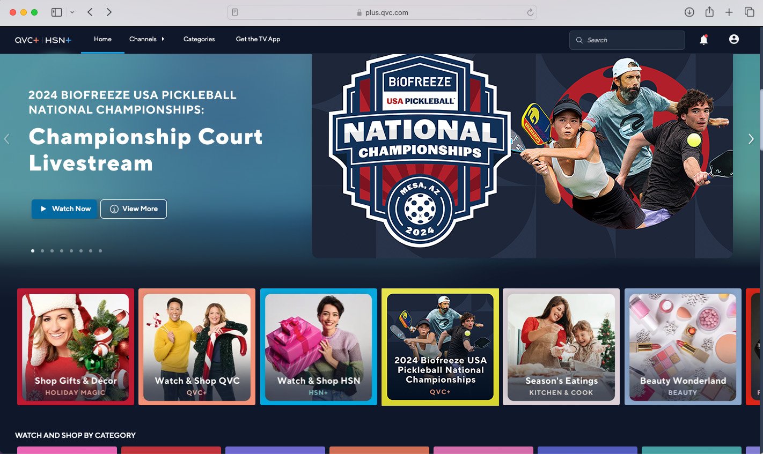Open the Safari downloads list
The height and width of the screenshot is (454, 763).
click(689, 12)
